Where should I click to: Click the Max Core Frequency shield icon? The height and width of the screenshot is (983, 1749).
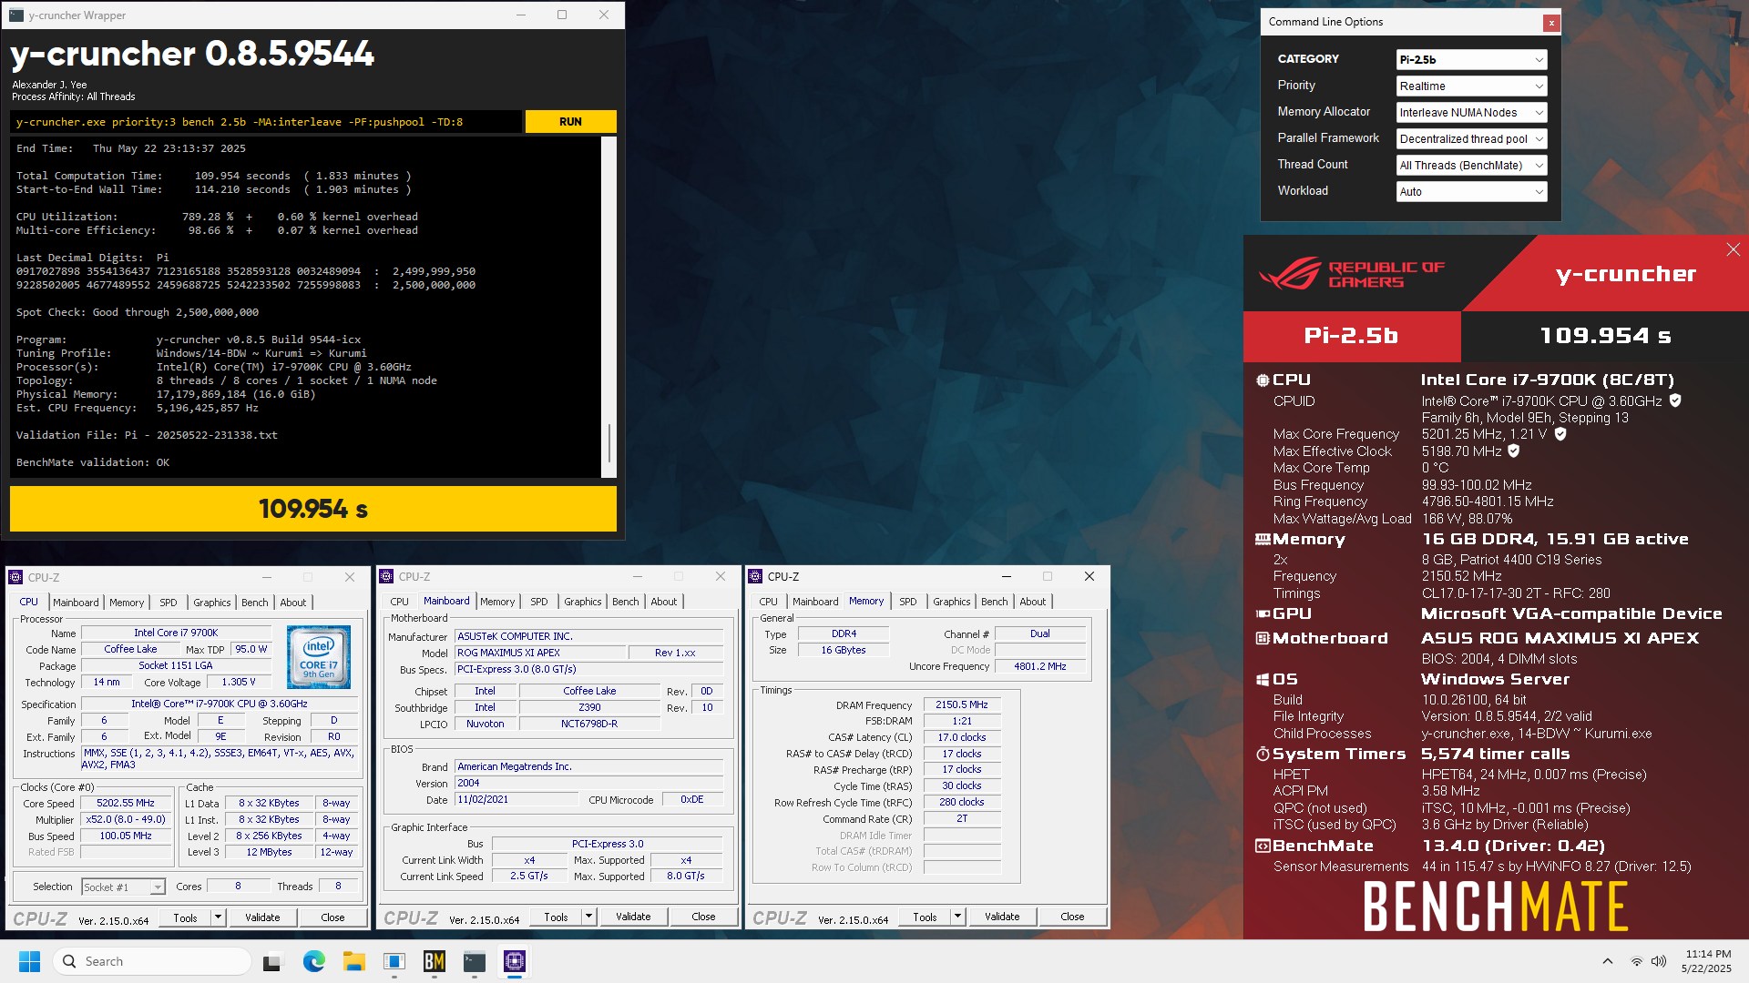[1560, 434]
